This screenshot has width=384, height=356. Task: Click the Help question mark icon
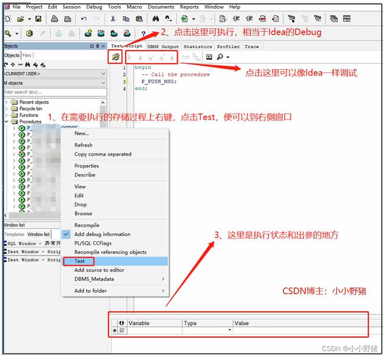(x=143, y=34)
